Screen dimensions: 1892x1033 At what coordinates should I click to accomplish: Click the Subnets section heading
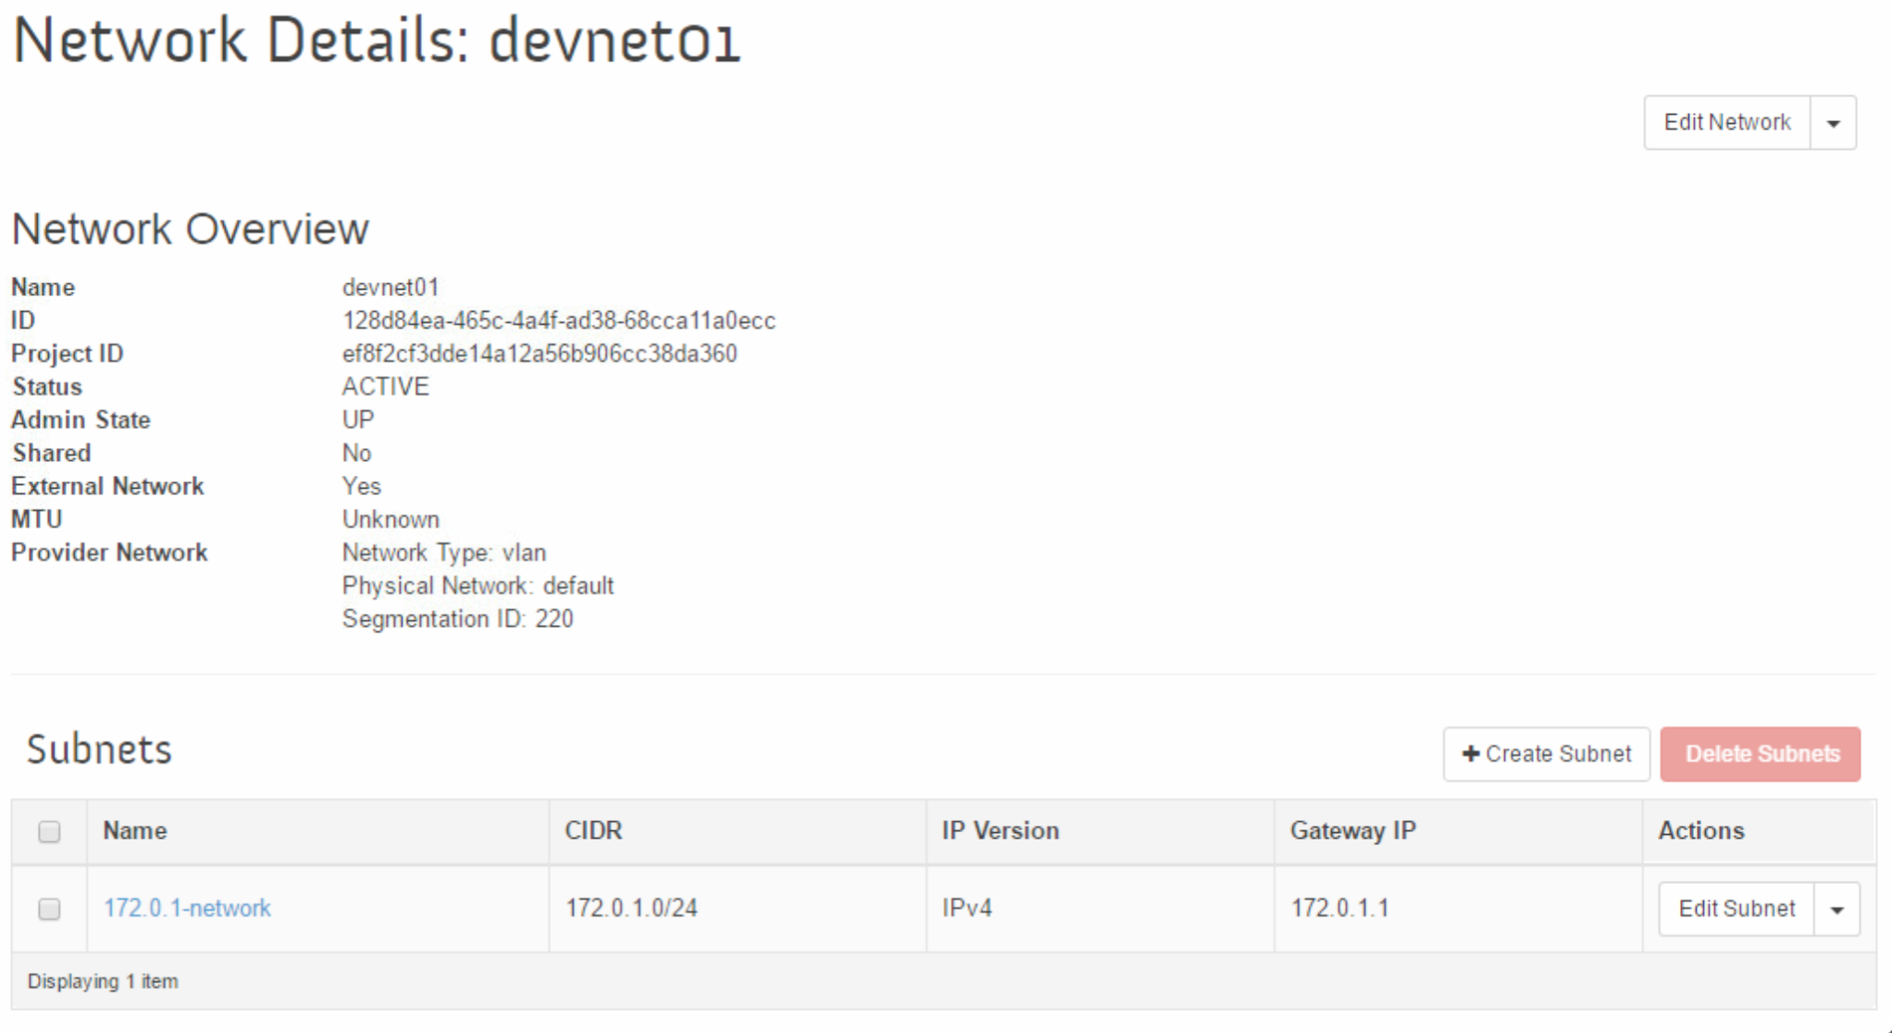point(99,749)
